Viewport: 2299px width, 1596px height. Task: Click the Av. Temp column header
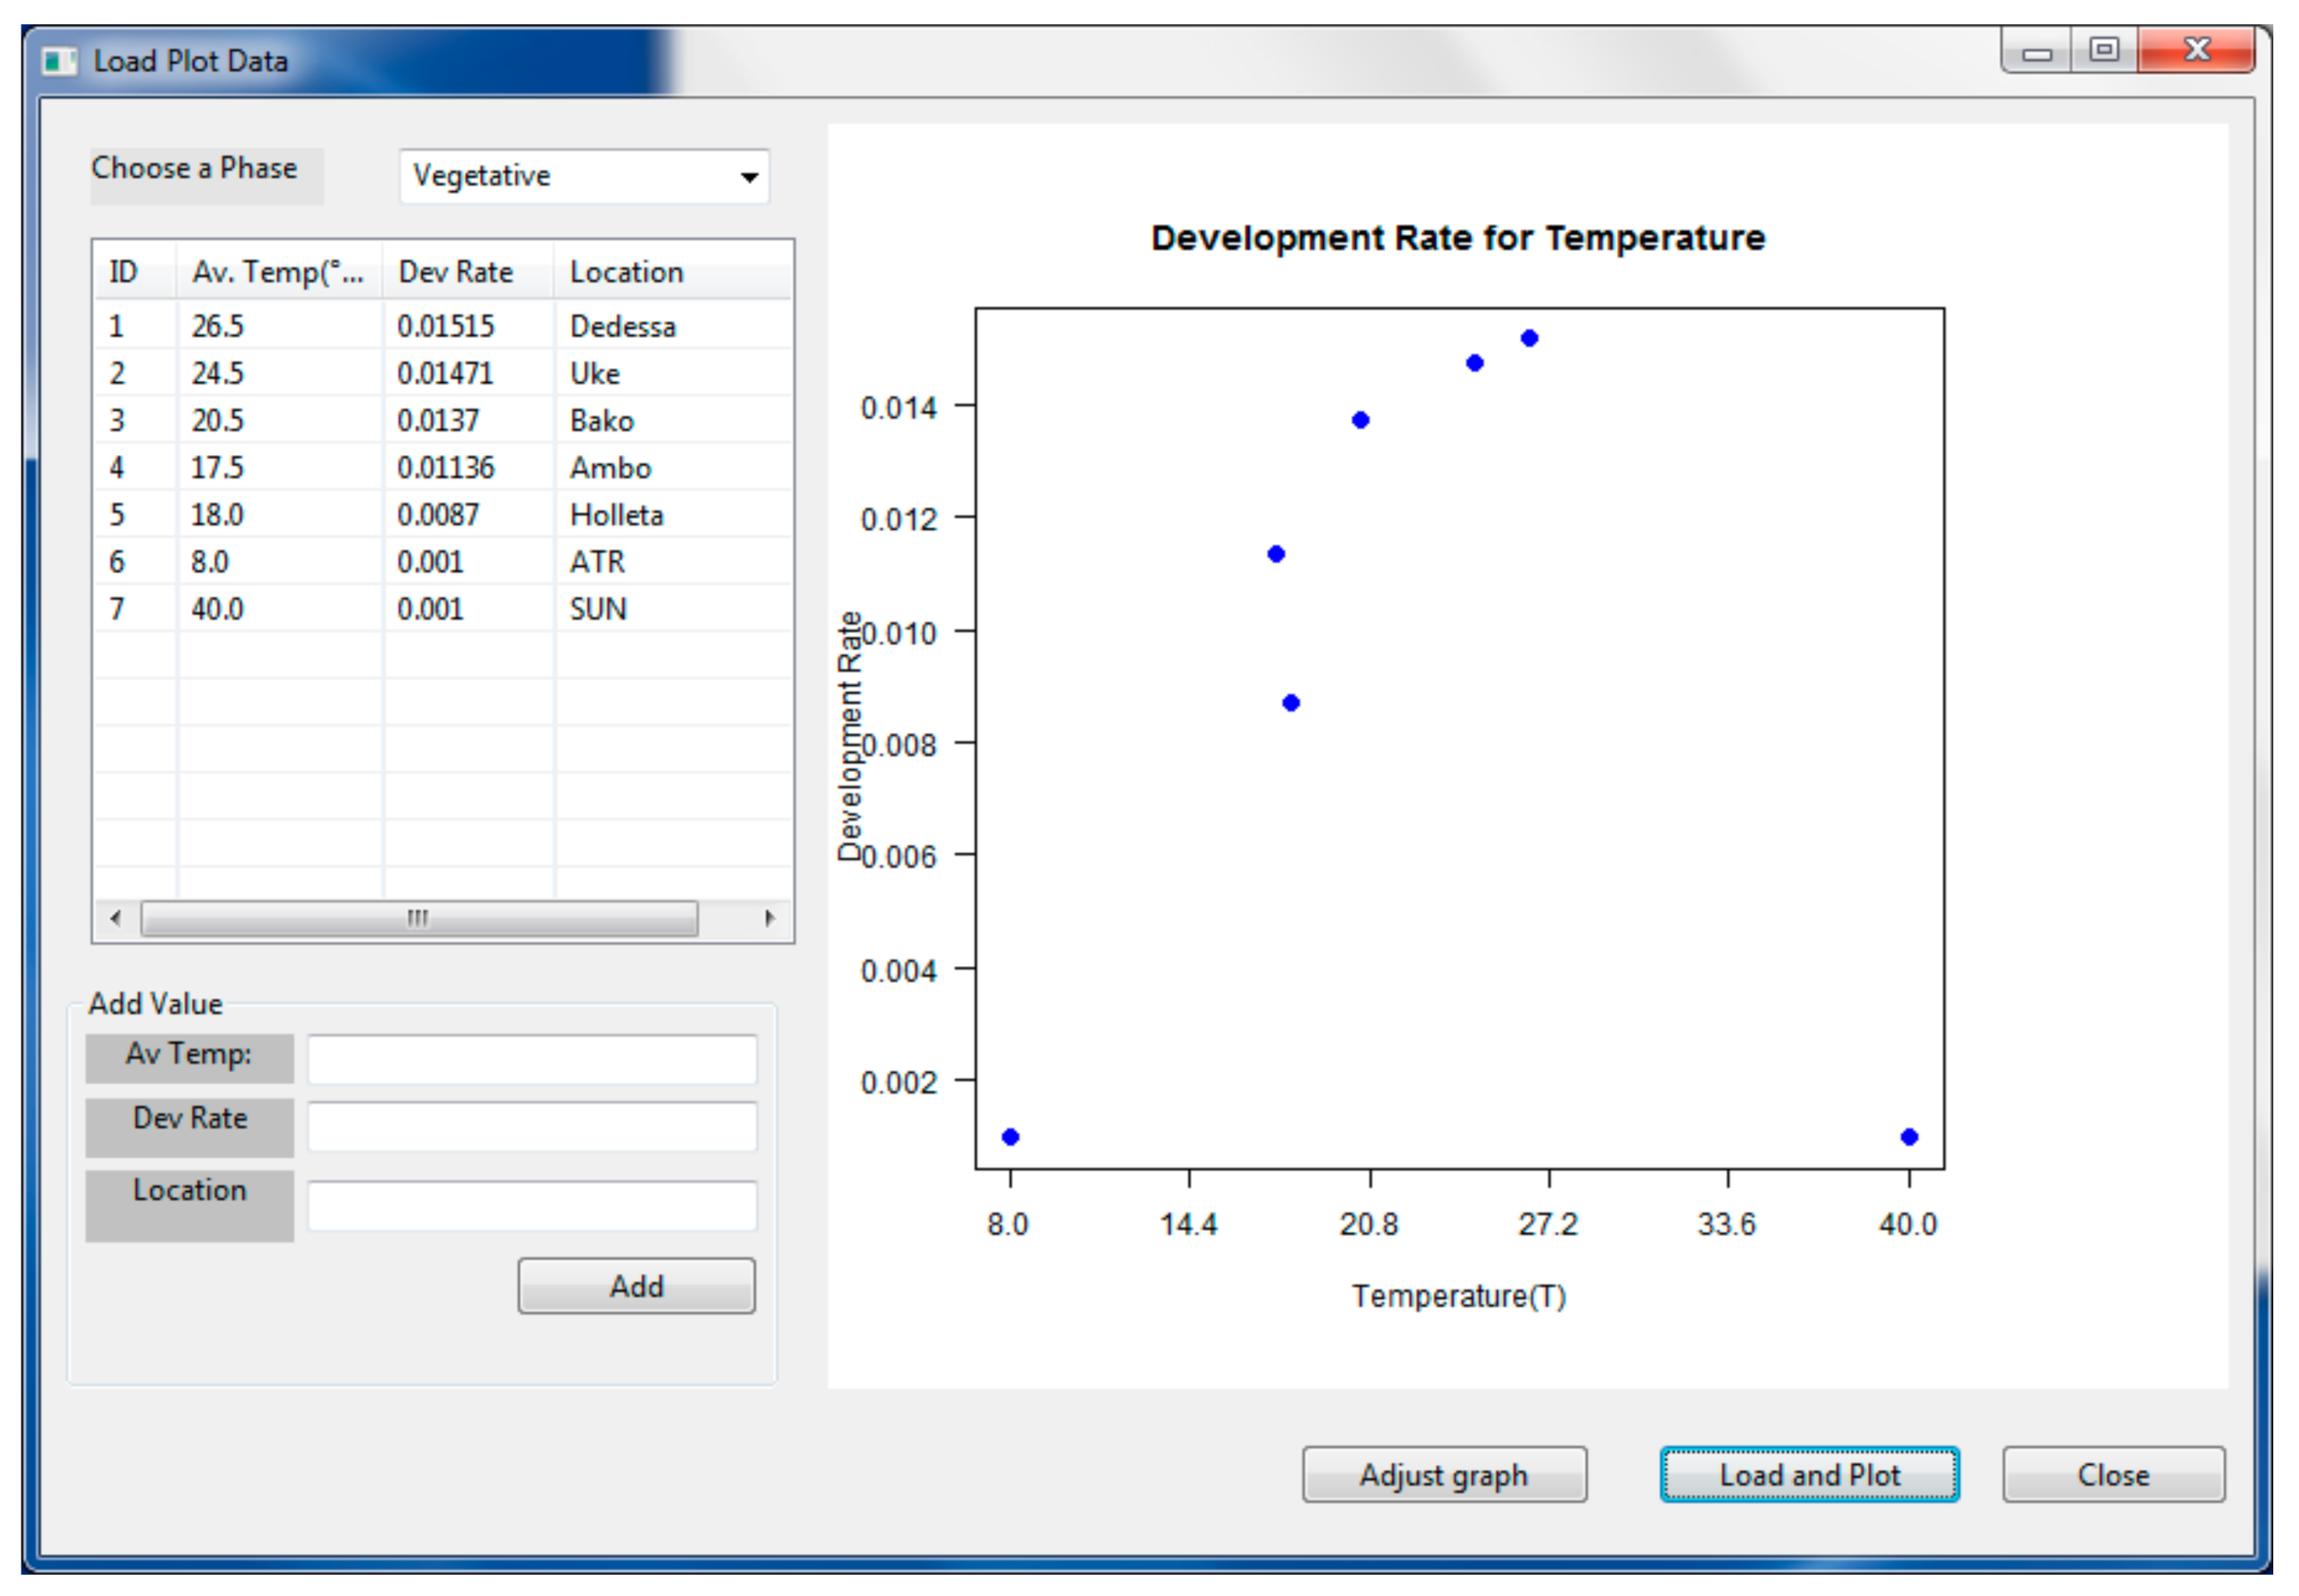point(279,272)
